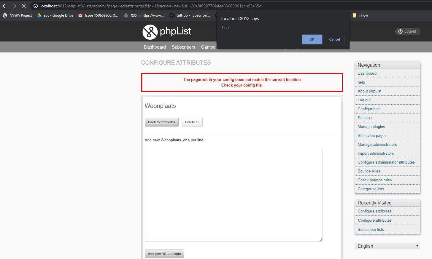Click the phpList logo icon
Image resolution: width=432 pixels, height=259 pixels.
(150, 31)
